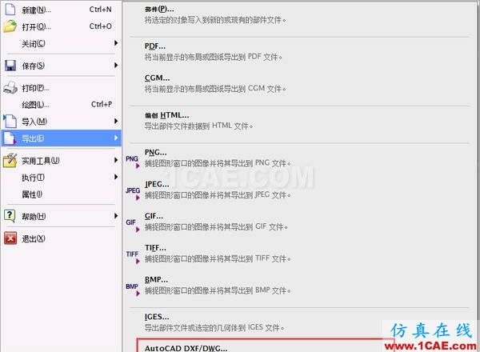The height and width of the screenshot is (352, 480).
Task: Click the Ctrl+N shortcut text
Action: pos(101,10)
